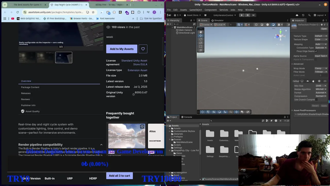This screenshot has width=330, height=186.
Task: Toggle Project favorites star icon
Action: [x=280, y=121]
